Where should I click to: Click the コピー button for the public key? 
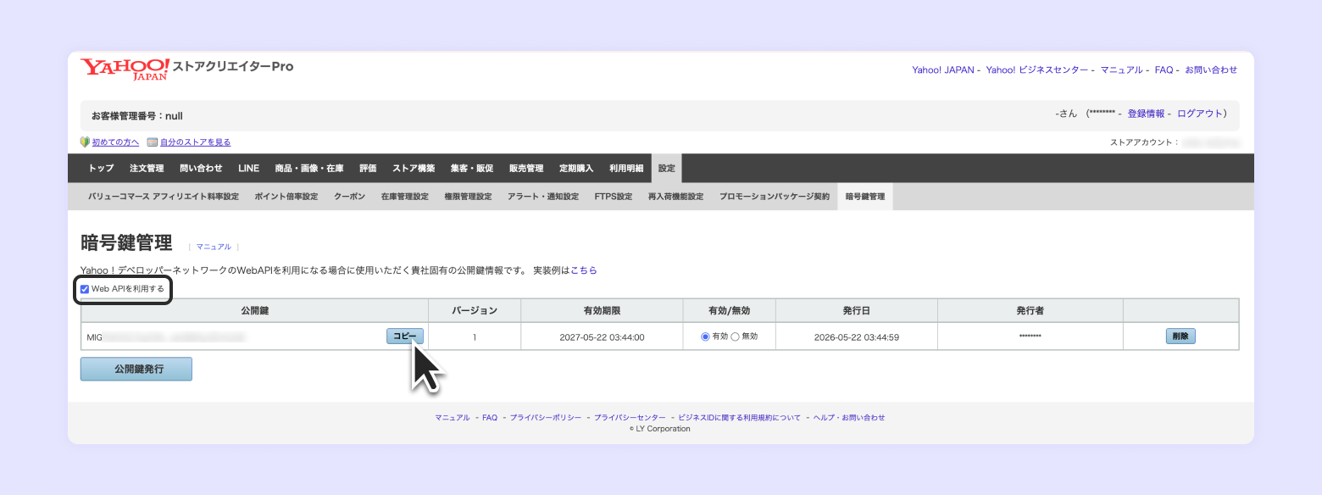[405, 336]
